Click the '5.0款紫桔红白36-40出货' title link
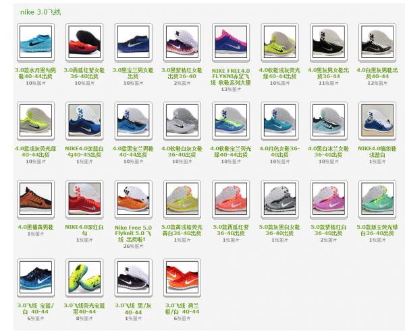The height and width of the screenshot is (332, 405). 329,230
